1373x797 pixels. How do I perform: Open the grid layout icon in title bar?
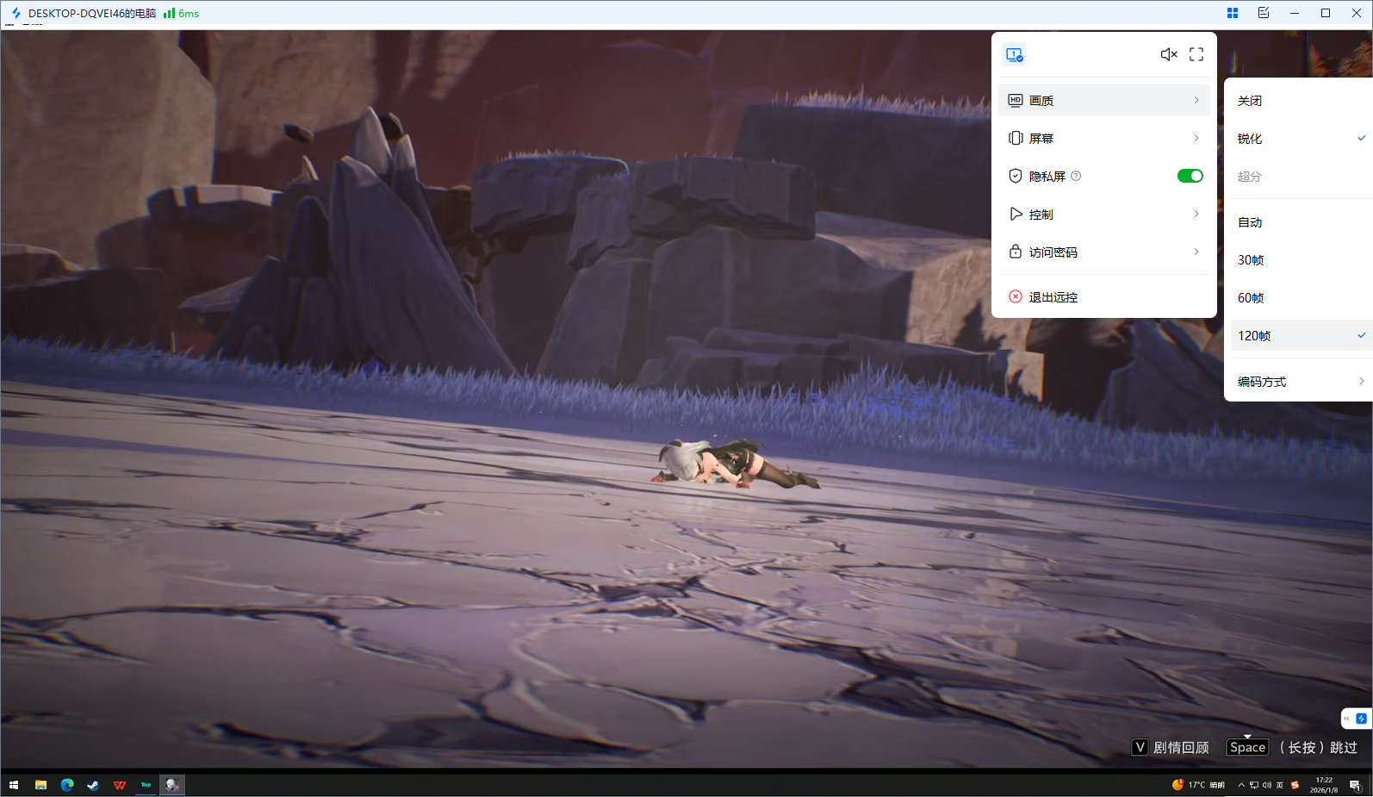coord(1233,13)
